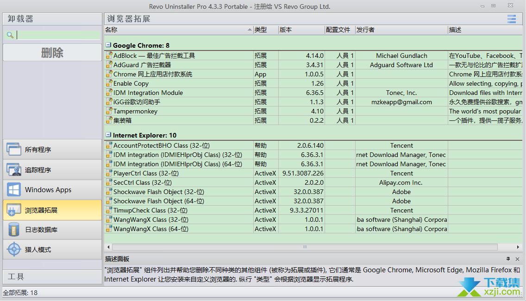
Task: Click the Alipay.com Inc. publisher cell
Action: click(401, 182)
